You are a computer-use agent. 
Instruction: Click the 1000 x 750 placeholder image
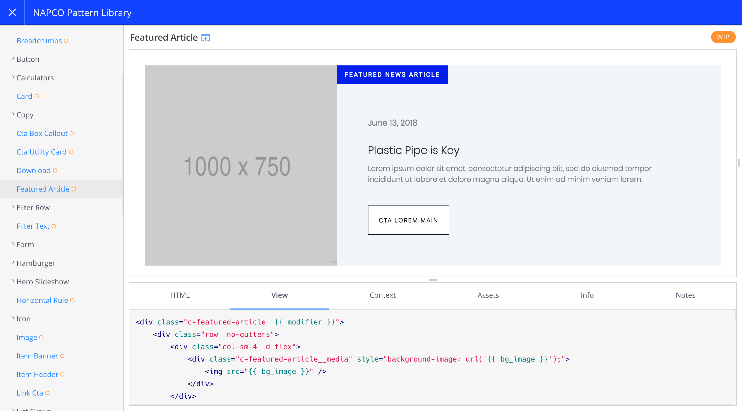[241, 166]
